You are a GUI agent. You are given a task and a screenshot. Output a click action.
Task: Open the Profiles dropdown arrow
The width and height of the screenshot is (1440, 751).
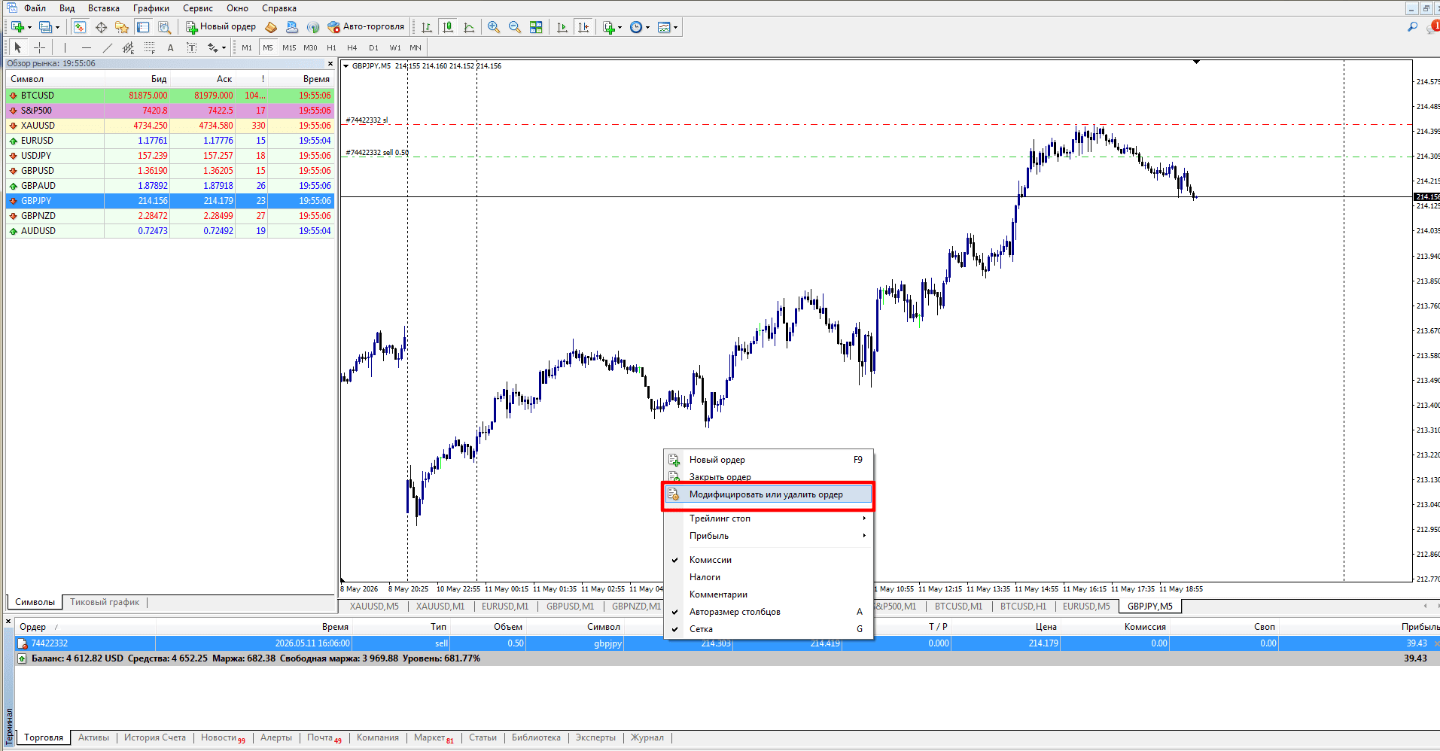point(57,27)
